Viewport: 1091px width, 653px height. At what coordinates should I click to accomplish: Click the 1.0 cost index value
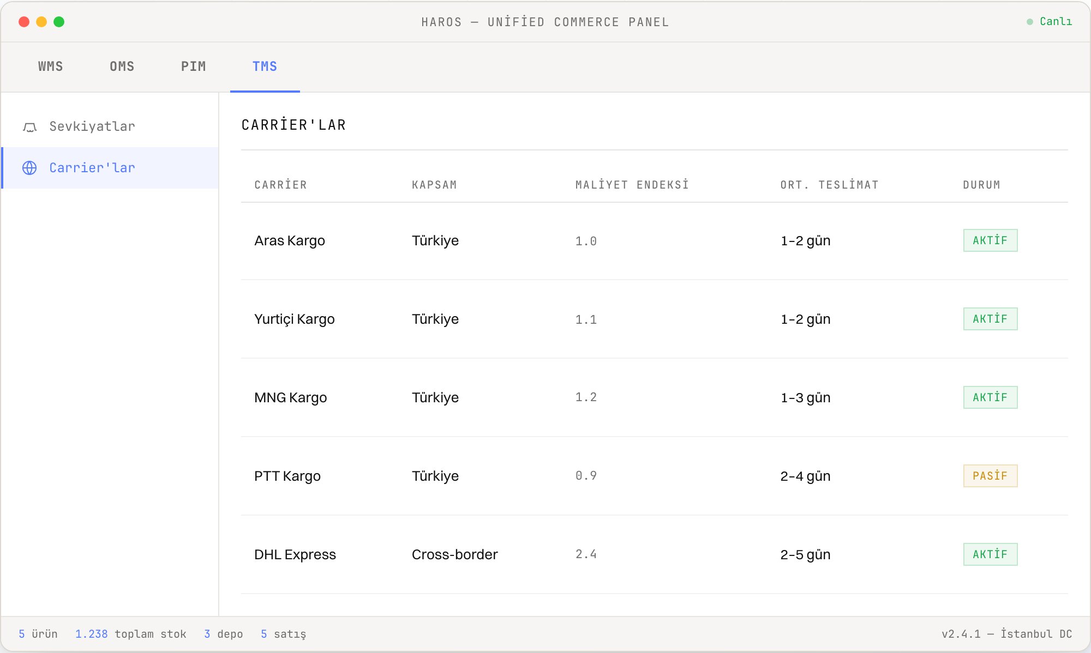[586, 241]
